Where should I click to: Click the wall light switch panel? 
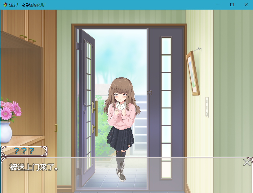pyautogui.click(x=207, y=107)
